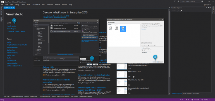Click the Quick Launch search field
This screenshot has height=101, width=215.
click(x=192, y=1)
